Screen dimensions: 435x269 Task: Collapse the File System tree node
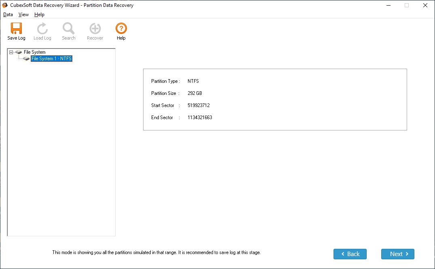11,52
